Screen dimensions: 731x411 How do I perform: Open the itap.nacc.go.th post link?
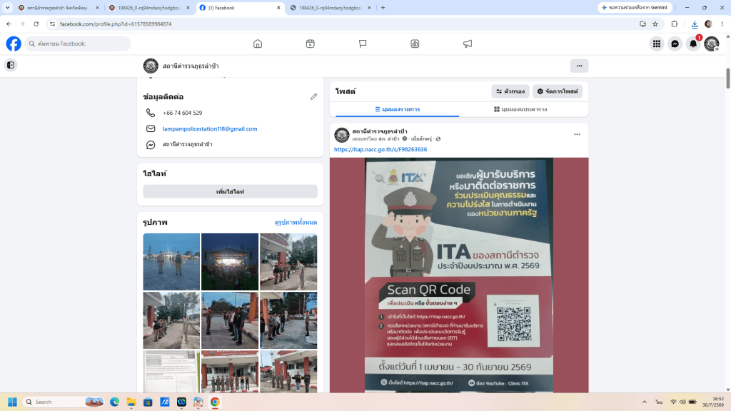click(380, 150)
